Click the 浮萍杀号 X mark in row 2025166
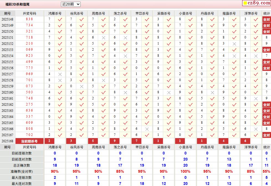This screenshot has width=271, height=186. (256, 129)
